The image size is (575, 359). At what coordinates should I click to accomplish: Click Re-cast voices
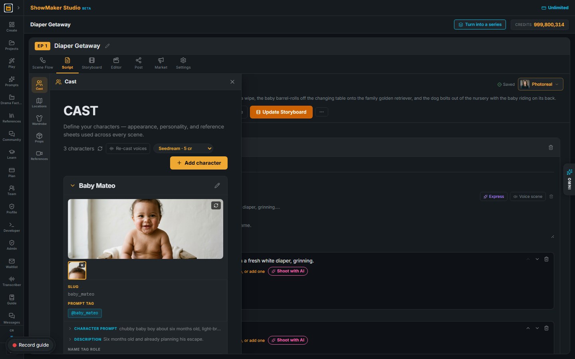point(128,148)
